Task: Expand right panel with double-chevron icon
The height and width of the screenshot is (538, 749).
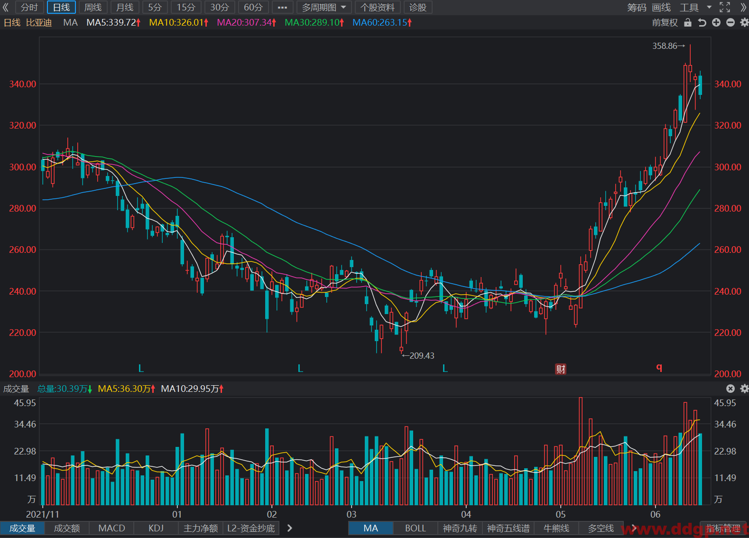Action: (x=743, y=8)
